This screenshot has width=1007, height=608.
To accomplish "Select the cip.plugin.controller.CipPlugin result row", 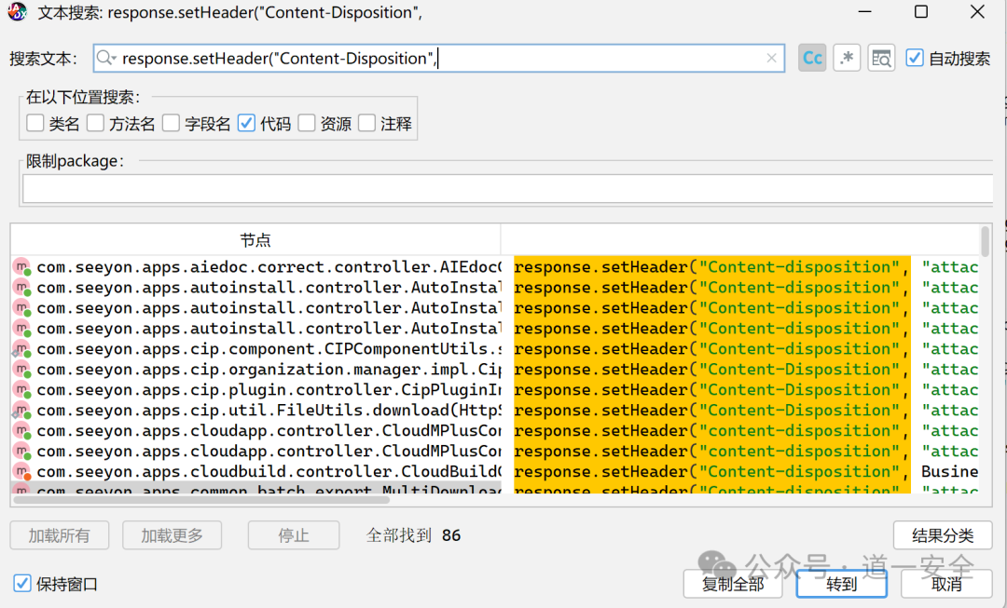I will point(269,390).
